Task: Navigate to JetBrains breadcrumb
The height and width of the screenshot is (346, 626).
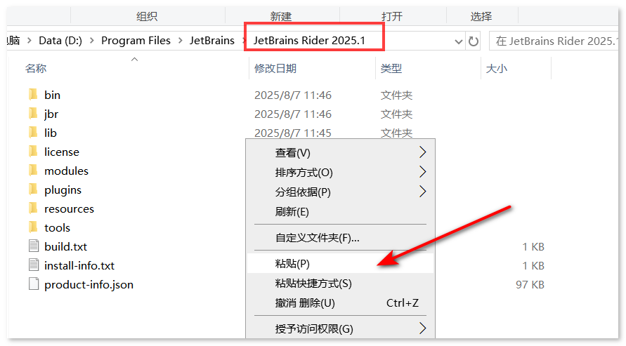Action: click(212, 41)
